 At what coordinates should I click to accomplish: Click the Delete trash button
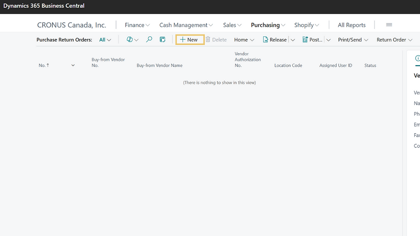click(x=216, y=39)
